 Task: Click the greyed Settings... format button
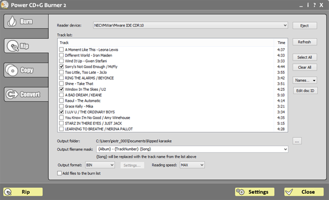point(132,165)
